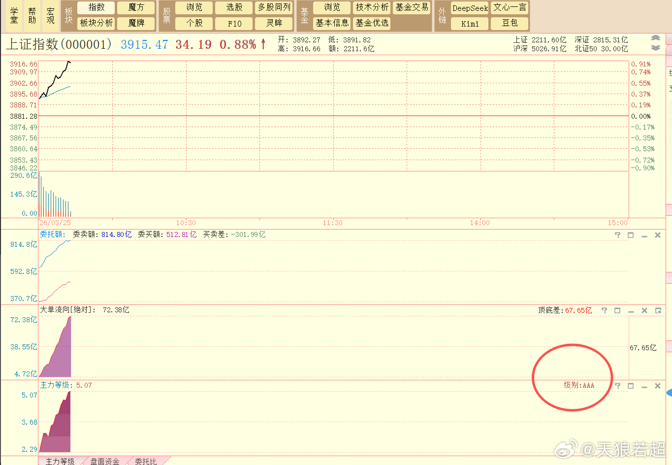Image resolution: width=672 pixels, height=465 pixels.
Task: Open 魔牌 in the 板块 group
Action: (x=136, y=23)
